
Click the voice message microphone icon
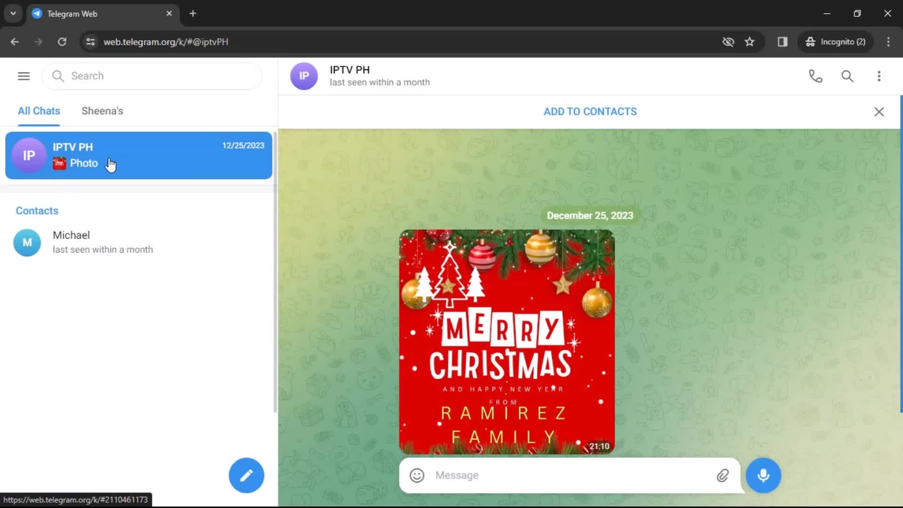click(x=763, y=476)
